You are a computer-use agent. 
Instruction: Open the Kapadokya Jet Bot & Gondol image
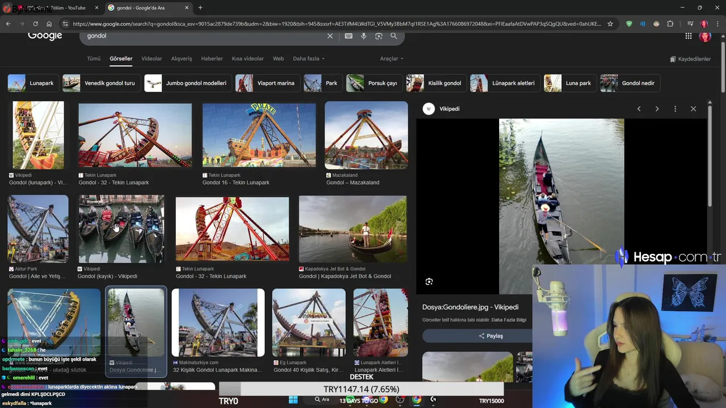point(353,229)
